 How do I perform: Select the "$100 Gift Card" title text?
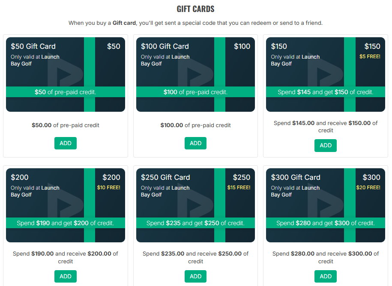tap(165, 46)
